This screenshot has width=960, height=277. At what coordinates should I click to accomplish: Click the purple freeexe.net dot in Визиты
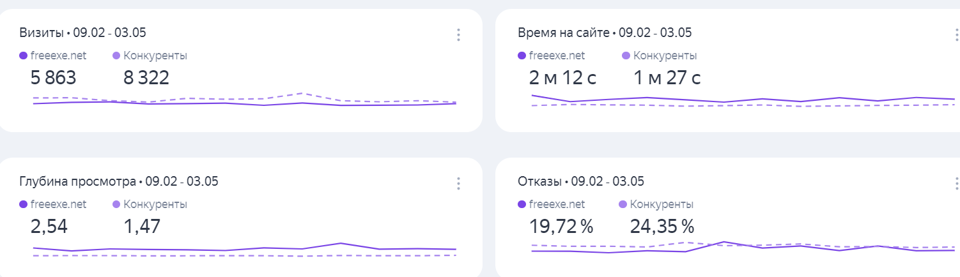coord(24,56)
